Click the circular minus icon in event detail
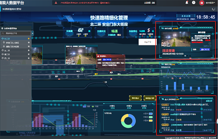Viewport: 218px width, 139px height. (210, 43)
